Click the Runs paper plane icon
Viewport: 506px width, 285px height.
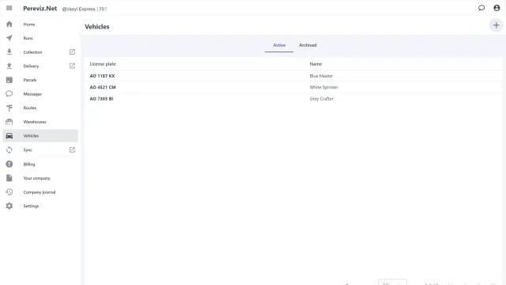point(9,38)
